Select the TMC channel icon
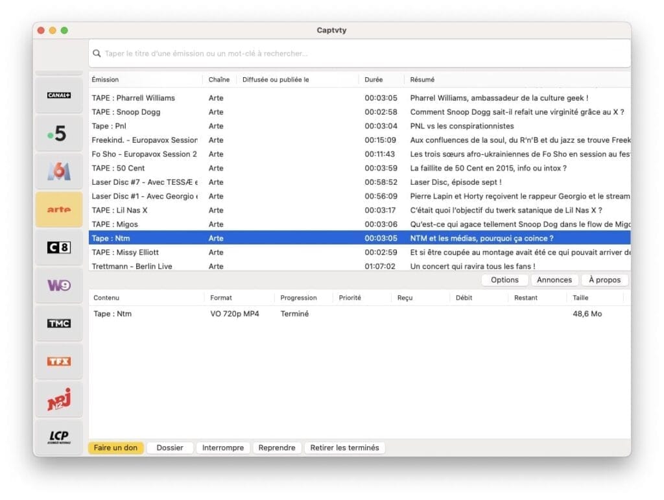 point(59,323)
